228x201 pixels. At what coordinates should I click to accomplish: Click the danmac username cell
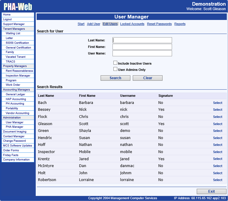click(127, 166)
